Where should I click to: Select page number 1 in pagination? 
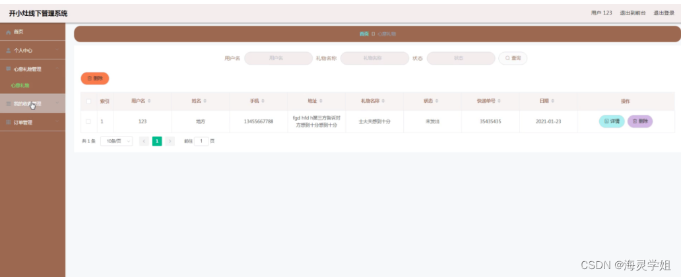157,141
